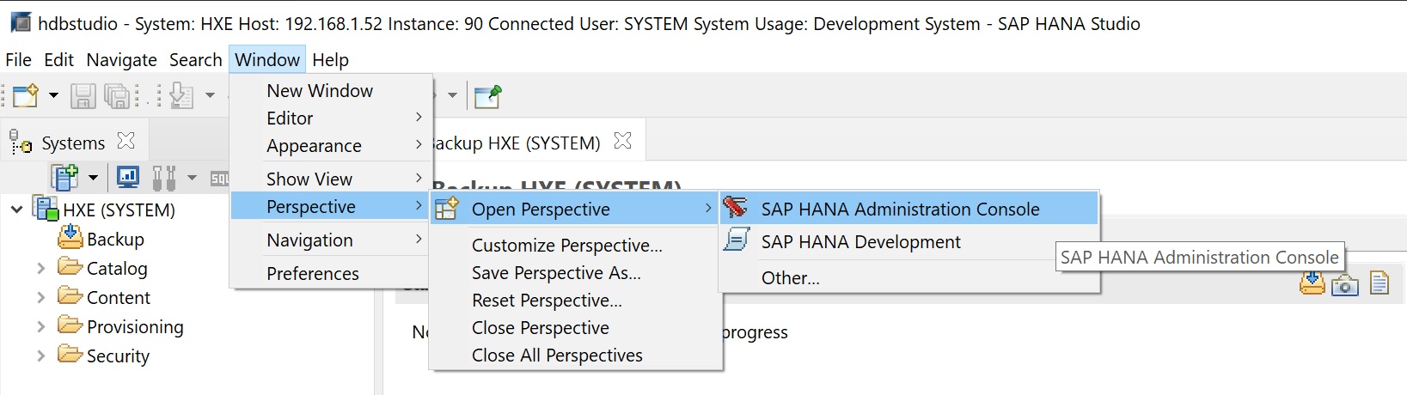1407x395 pixels.
Task: Expand the Security folder node
Action: pos(40,355)
